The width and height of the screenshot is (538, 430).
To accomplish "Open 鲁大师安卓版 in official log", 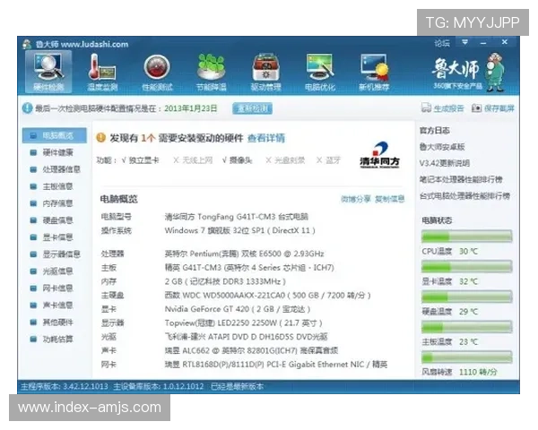I will coord(442,147).
